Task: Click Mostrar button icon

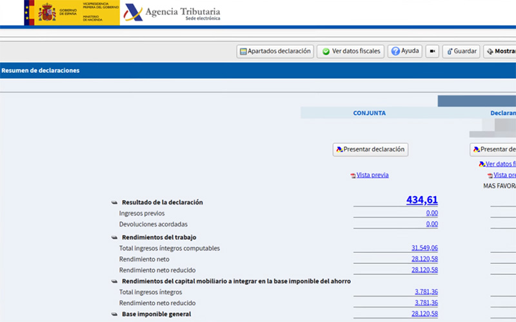Action: (x=490, y=52)
